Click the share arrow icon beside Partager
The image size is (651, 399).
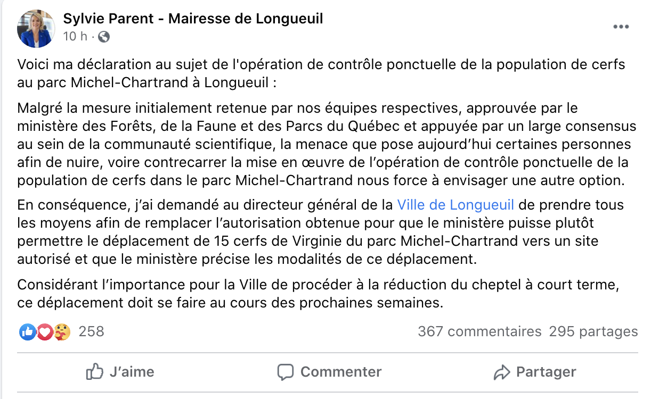[x=502, y=372]
